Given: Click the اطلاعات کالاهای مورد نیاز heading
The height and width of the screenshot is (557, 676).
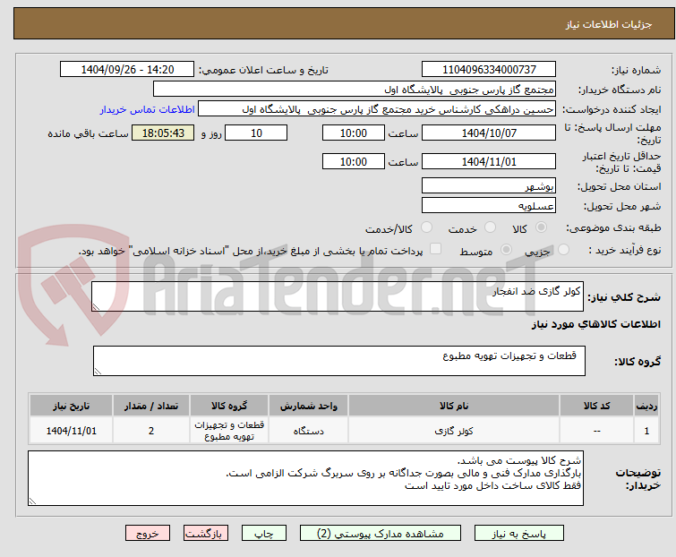Looking at the screenshot, I should [x=595, y=324].
